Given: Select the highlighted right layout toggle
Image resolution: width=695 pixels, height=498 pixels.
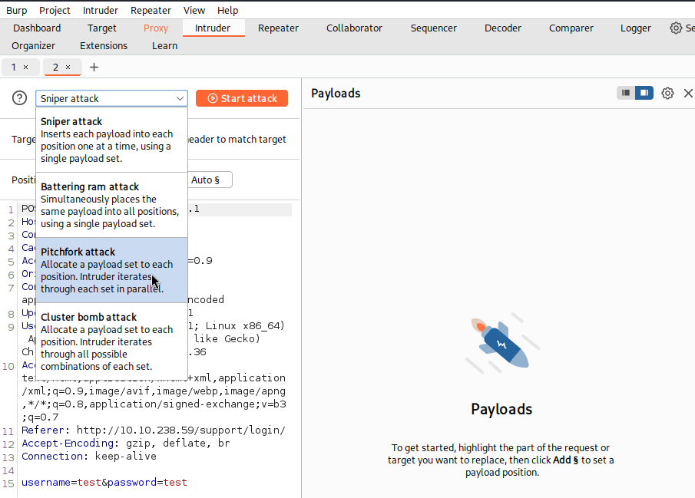Looking at the screenshot, I should 644,93.
